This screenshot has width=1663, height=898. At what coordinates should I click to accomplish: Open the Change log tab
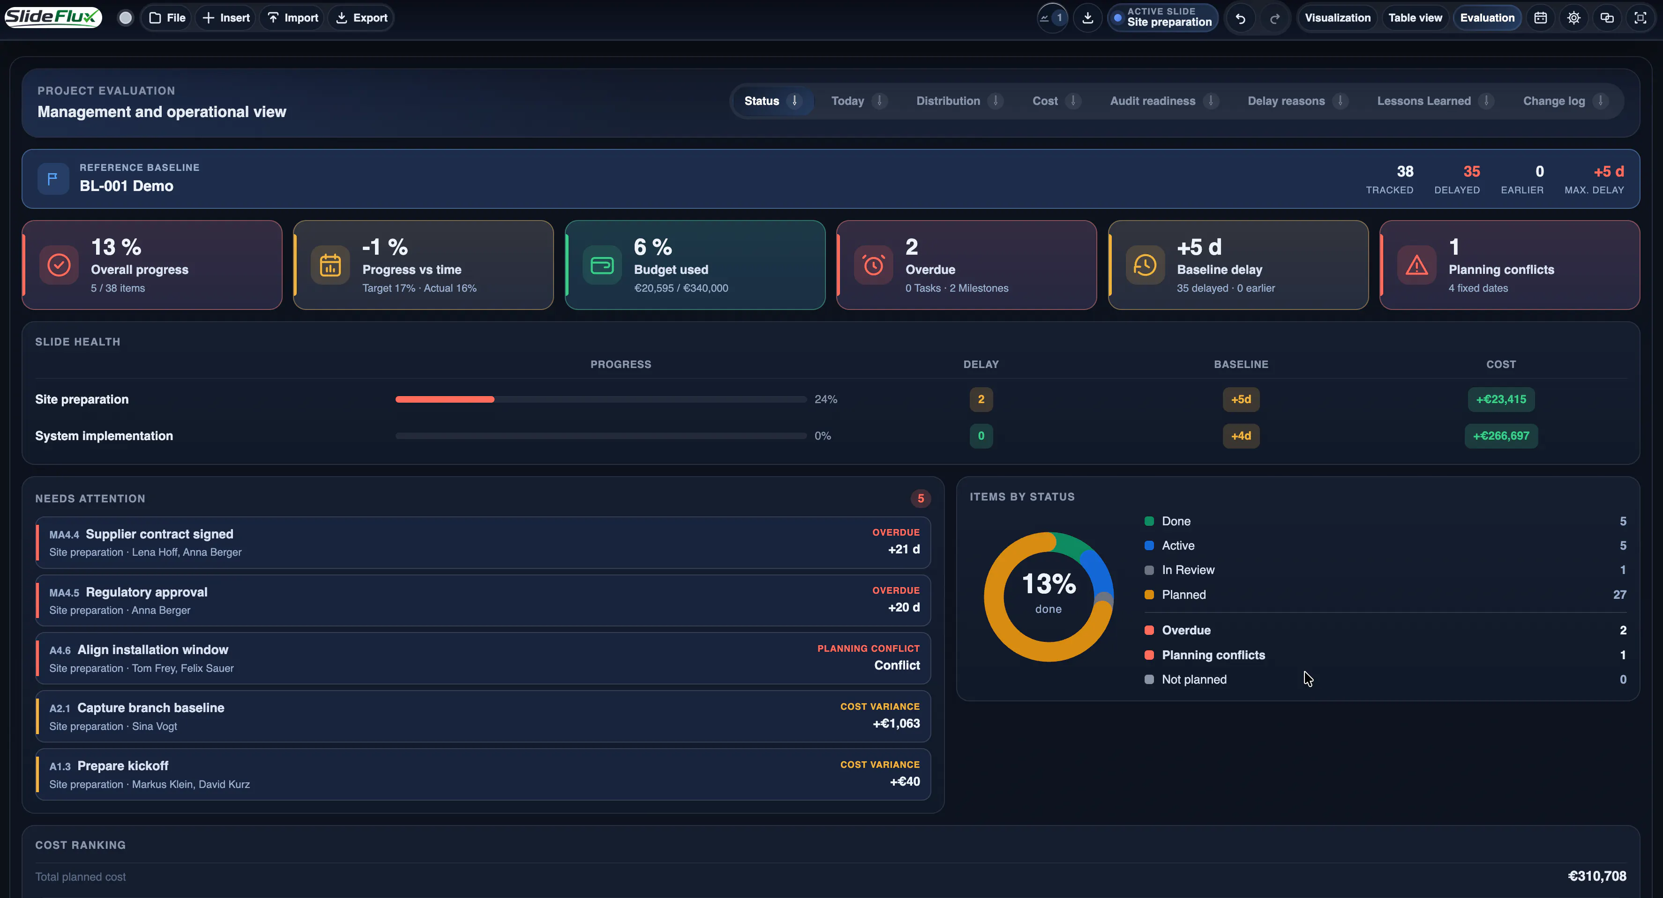[1565, 101]
